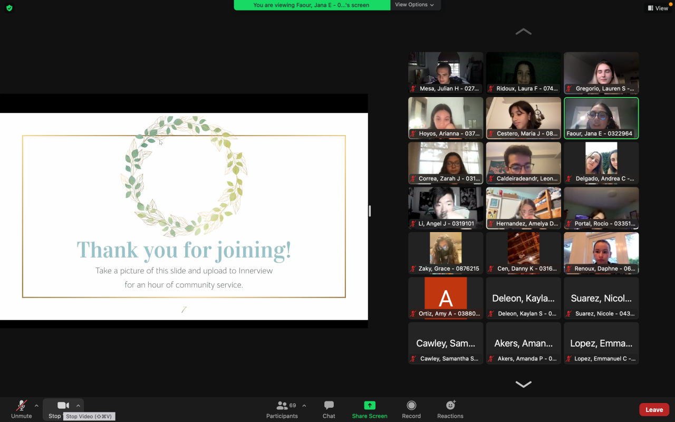This screenshot has width=675, height=422.
Task: Select Deleon, Kaylan S participant tile
Action: point(524,298)
